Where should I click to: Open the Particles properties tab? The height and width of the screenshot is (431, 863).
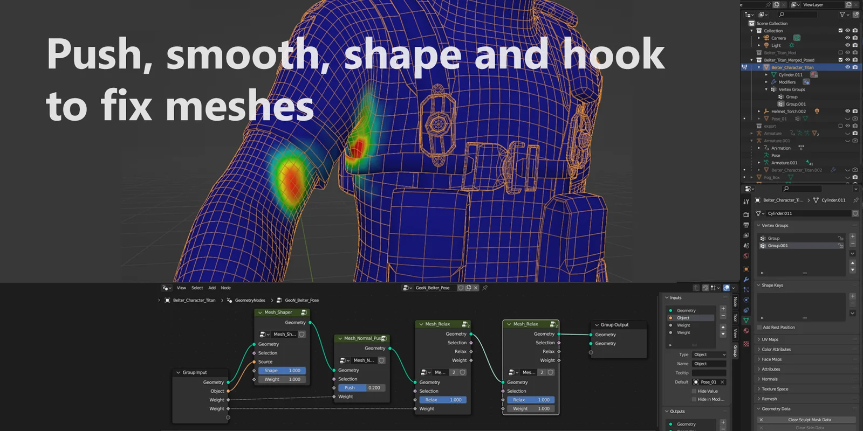pos(746,289)
